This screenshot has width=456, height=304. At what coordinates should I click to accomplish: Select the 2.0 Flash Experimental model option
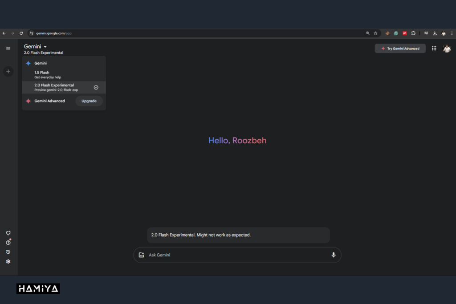tap(64, 87)
